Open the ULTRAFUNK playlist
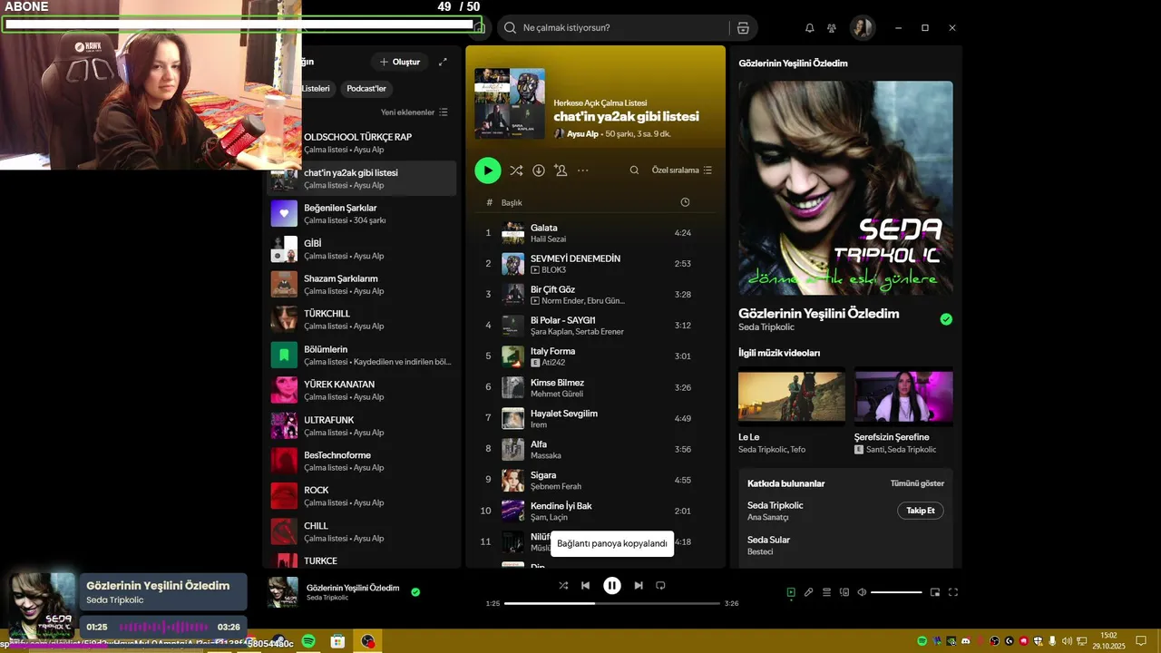The width and height of the screenshot is (1161, 653). 362,426
